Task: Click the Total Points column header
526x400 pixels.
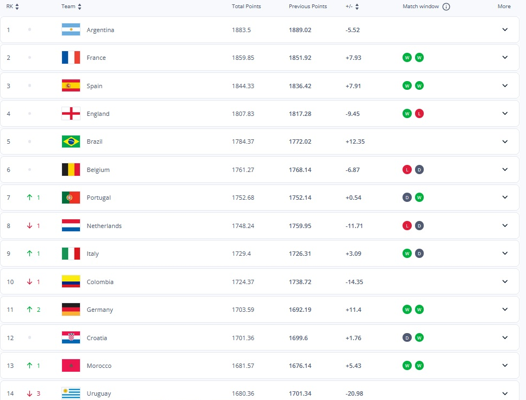Action: [x=246, y=7]
